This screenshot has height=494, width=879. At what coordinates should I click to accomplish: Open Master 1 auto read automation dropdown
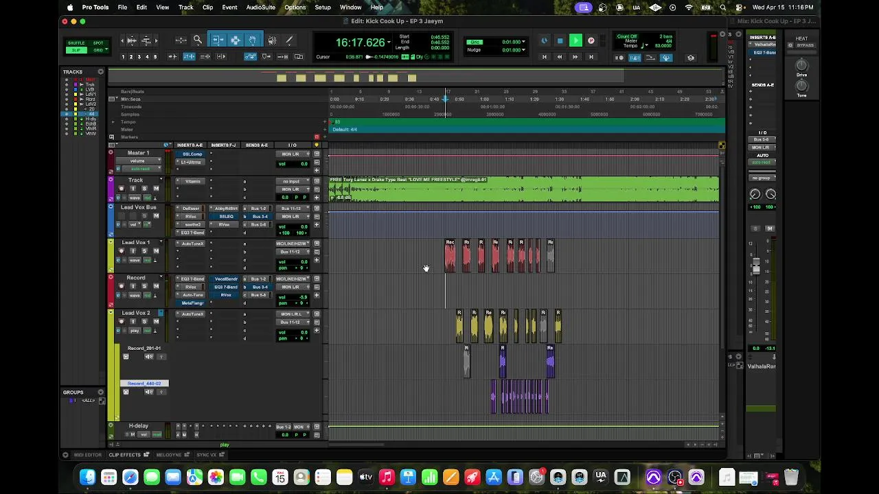[141, 169]
